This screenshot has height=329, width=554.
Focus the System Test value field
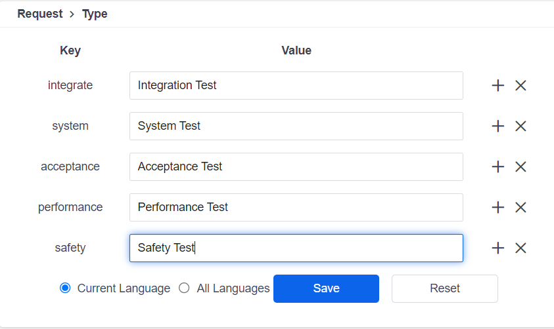(x=296, y=126)
